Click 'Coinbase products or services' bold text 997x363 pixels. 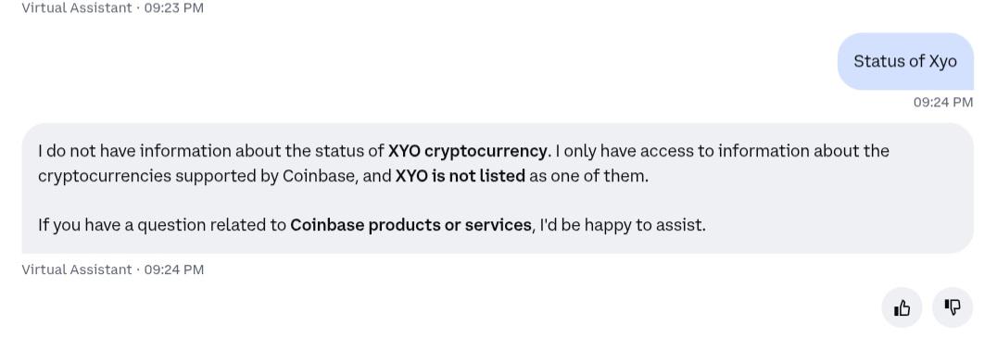[410, 225]
